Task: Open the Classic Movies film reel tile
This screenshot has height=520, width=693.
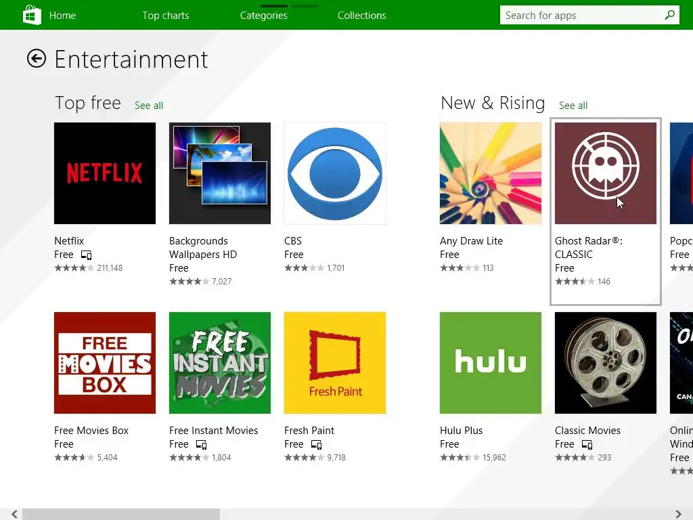Action: point(606,363)
